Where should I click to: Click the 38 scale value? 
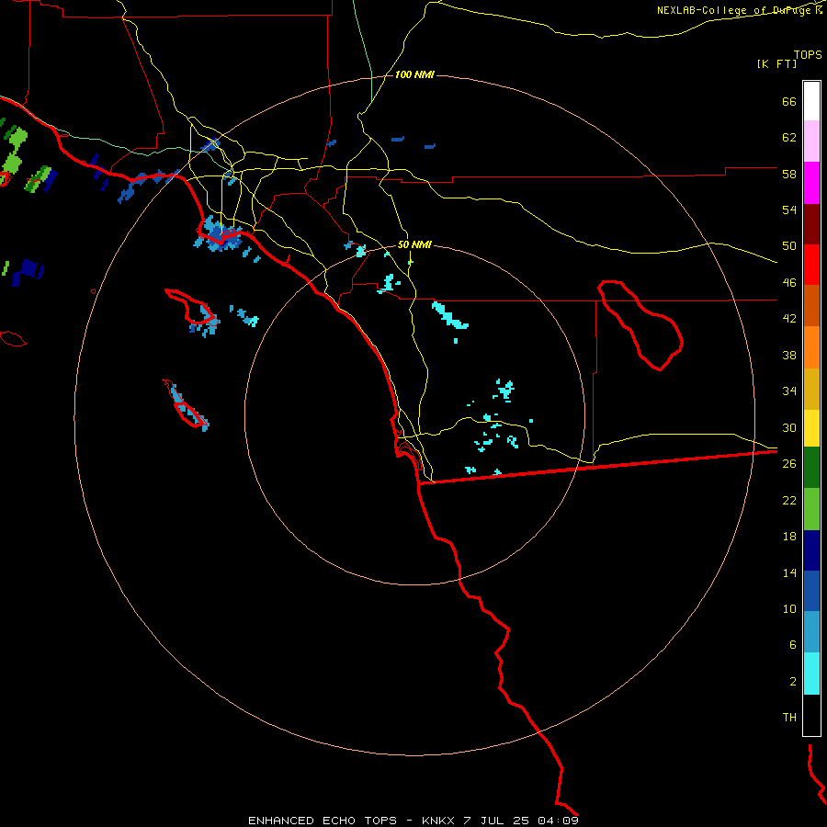(789, 355)
